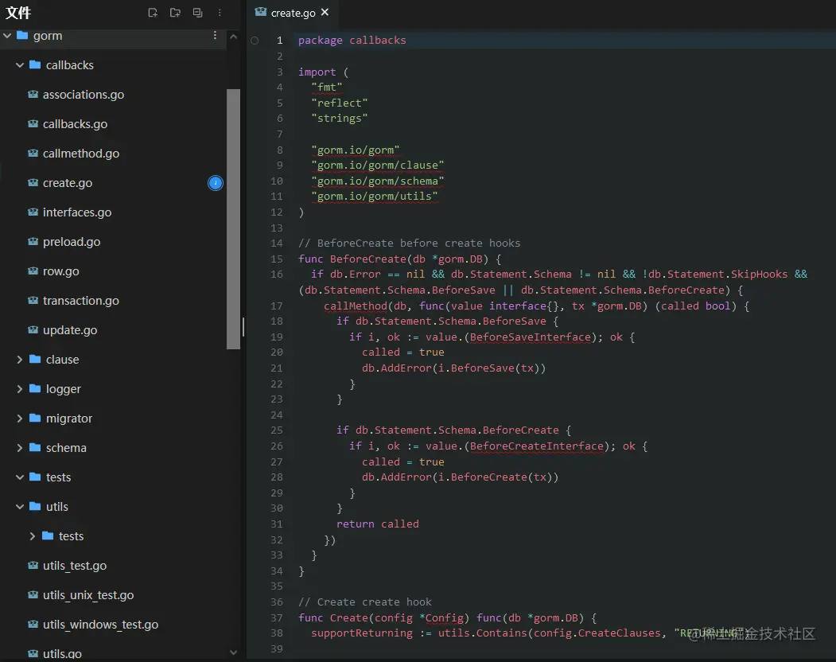Open transaction.go file
This screenshot has width=836, height=662.
(x=81, y=300)
